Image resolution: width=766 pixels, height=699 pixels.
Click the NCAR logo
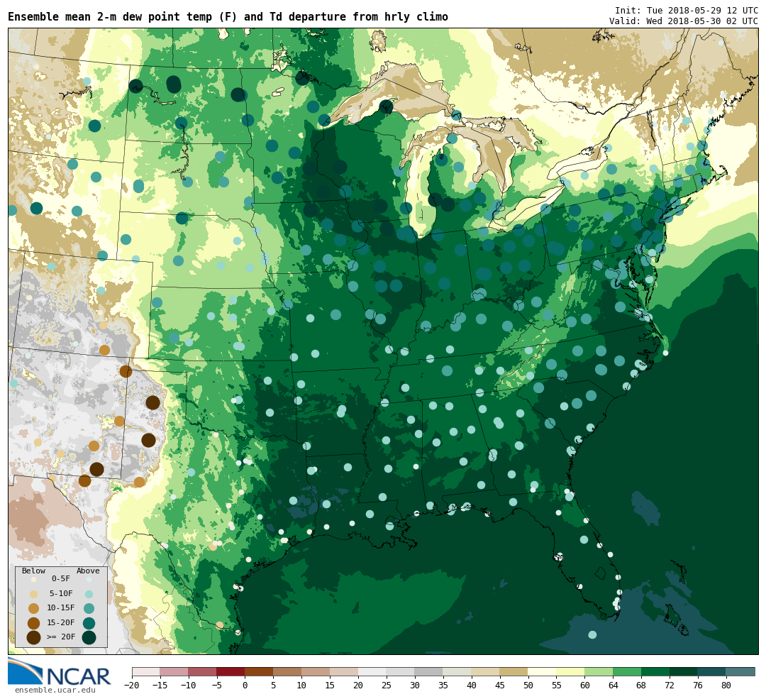60,671
